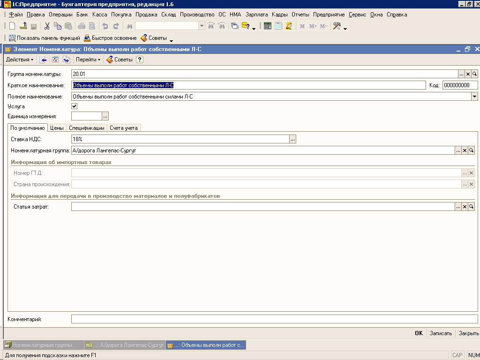Toggle the Услуга checkbox
480x360 pixels.
point(74,106)
